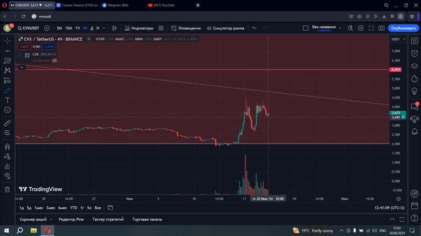Select the 5M timeframe
The image size is (421, 236).
coord(59,28)
